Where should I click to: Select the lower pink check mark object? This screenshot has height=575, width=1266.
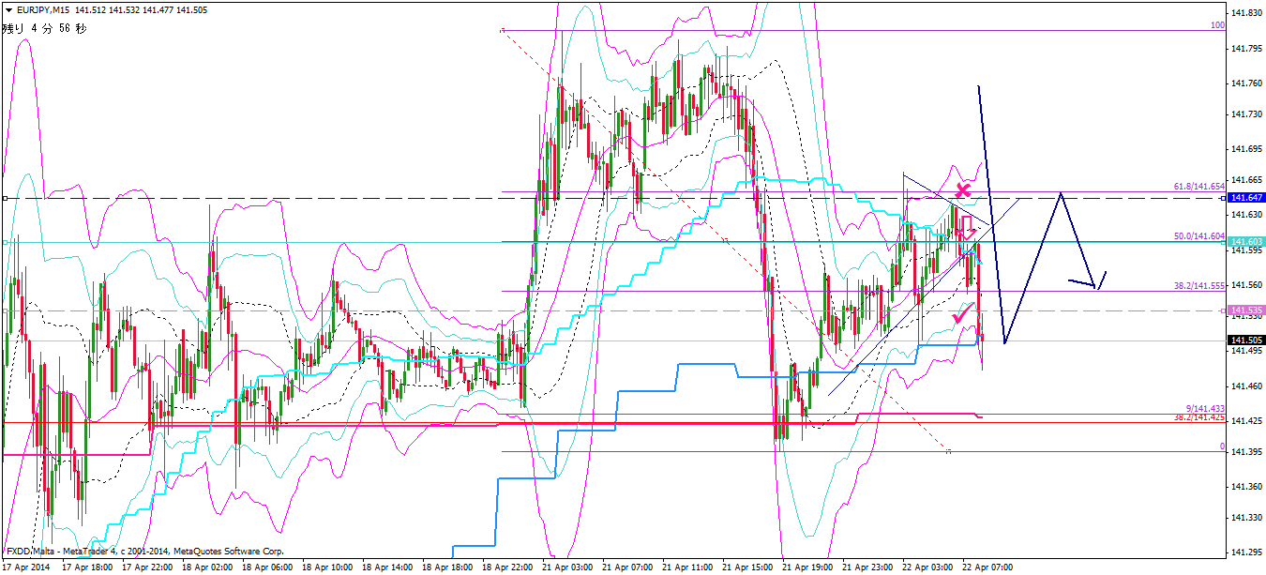coord(962,314)
